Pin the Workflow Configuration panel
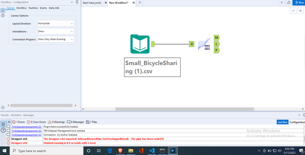This screenshot has height=155, width=305. point(77,2)
